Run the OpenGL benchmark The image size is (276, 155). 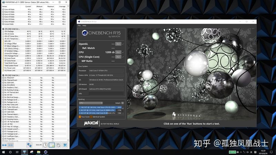118,44
